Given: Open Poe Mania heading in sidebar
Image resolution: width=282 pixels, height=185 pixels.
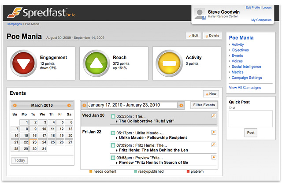Looking at the screenshot, I should click(x=241, y=38).
